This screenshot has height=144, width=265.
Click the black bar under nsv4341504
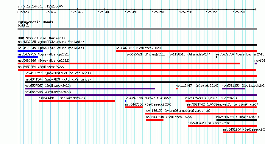(x=141, y=82)
